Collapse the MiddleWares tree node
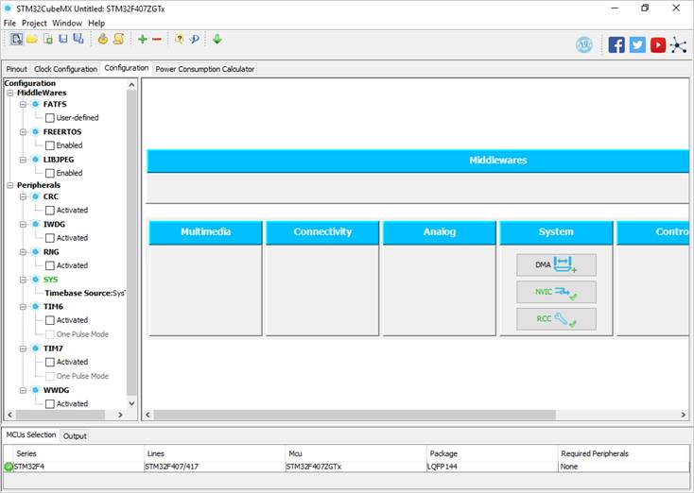 pyautogui.click(x=9, y=93)
